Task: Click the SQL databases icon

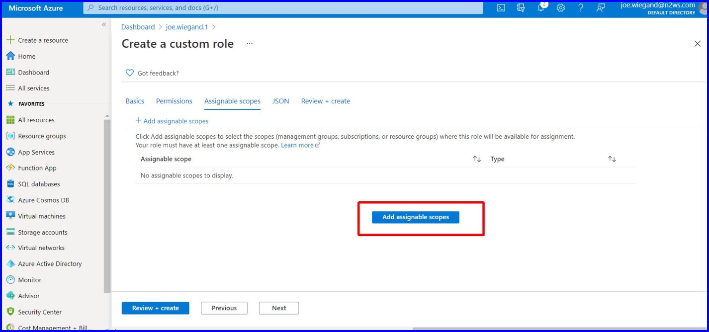Action: pos(10,184)
